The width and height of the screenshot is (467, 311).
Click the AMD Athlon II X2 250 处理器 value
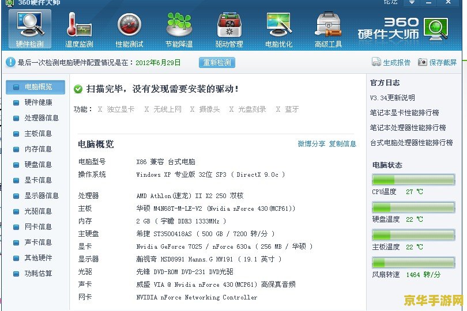click(190, 196)
